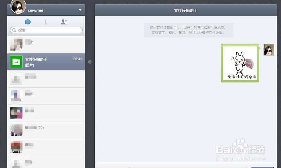
Task: Click the rabbit sticker image in the chat
Action: click(x=239, y=63)
